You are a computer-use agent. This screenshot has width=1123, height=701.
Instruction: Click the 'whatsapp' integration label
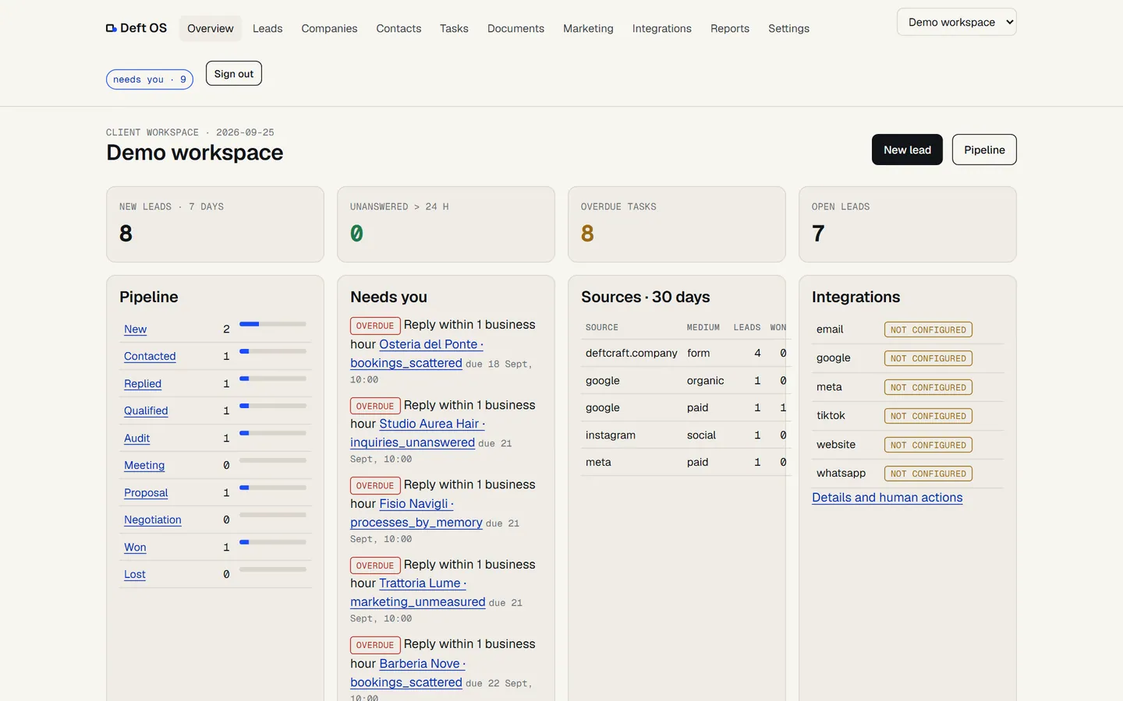841,473
